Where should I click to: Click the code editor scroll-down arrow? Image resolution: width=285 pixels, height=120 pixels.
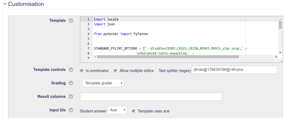pyautogui.click(x=280, y=53)
